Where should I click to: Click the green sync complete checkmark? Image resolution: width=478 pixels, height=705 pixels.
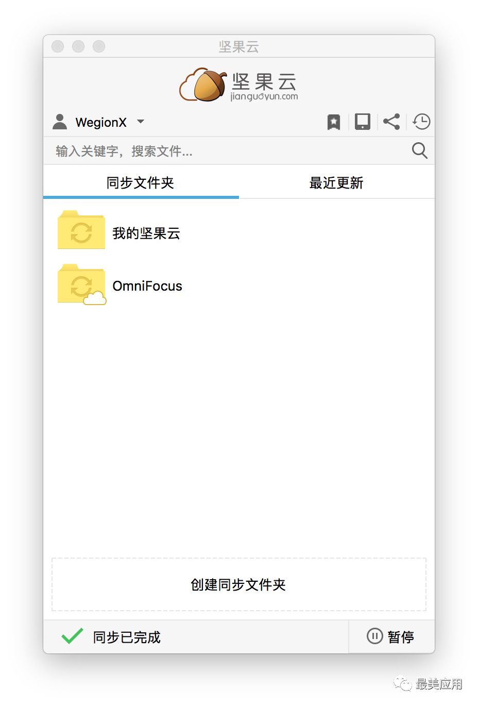(72, 636)
